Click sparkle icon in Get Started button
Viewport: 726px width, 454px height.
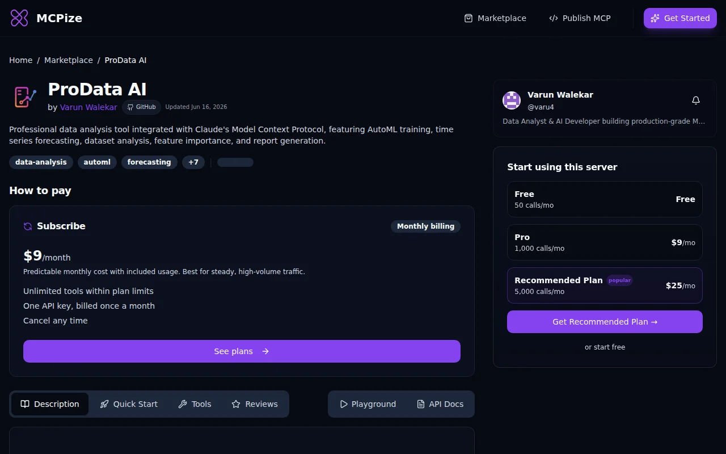(x=655, y=18)
